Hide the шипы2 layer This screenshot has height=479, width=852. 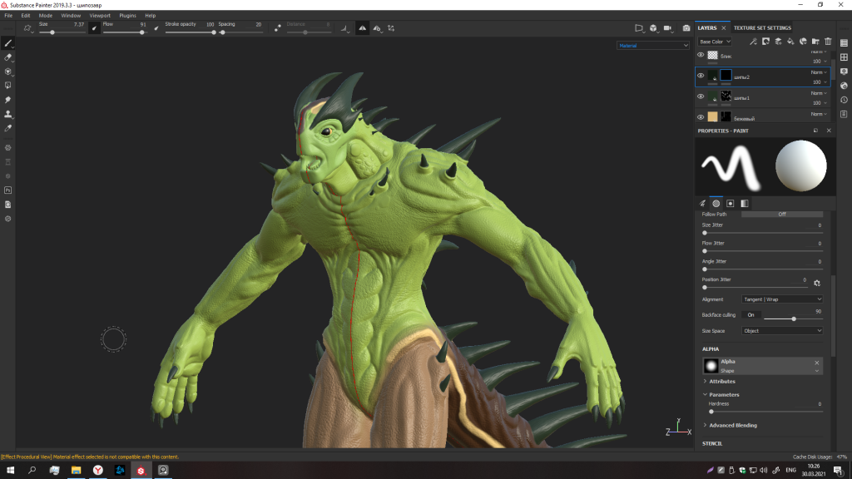pyautogui.click(x=701, y=76)
